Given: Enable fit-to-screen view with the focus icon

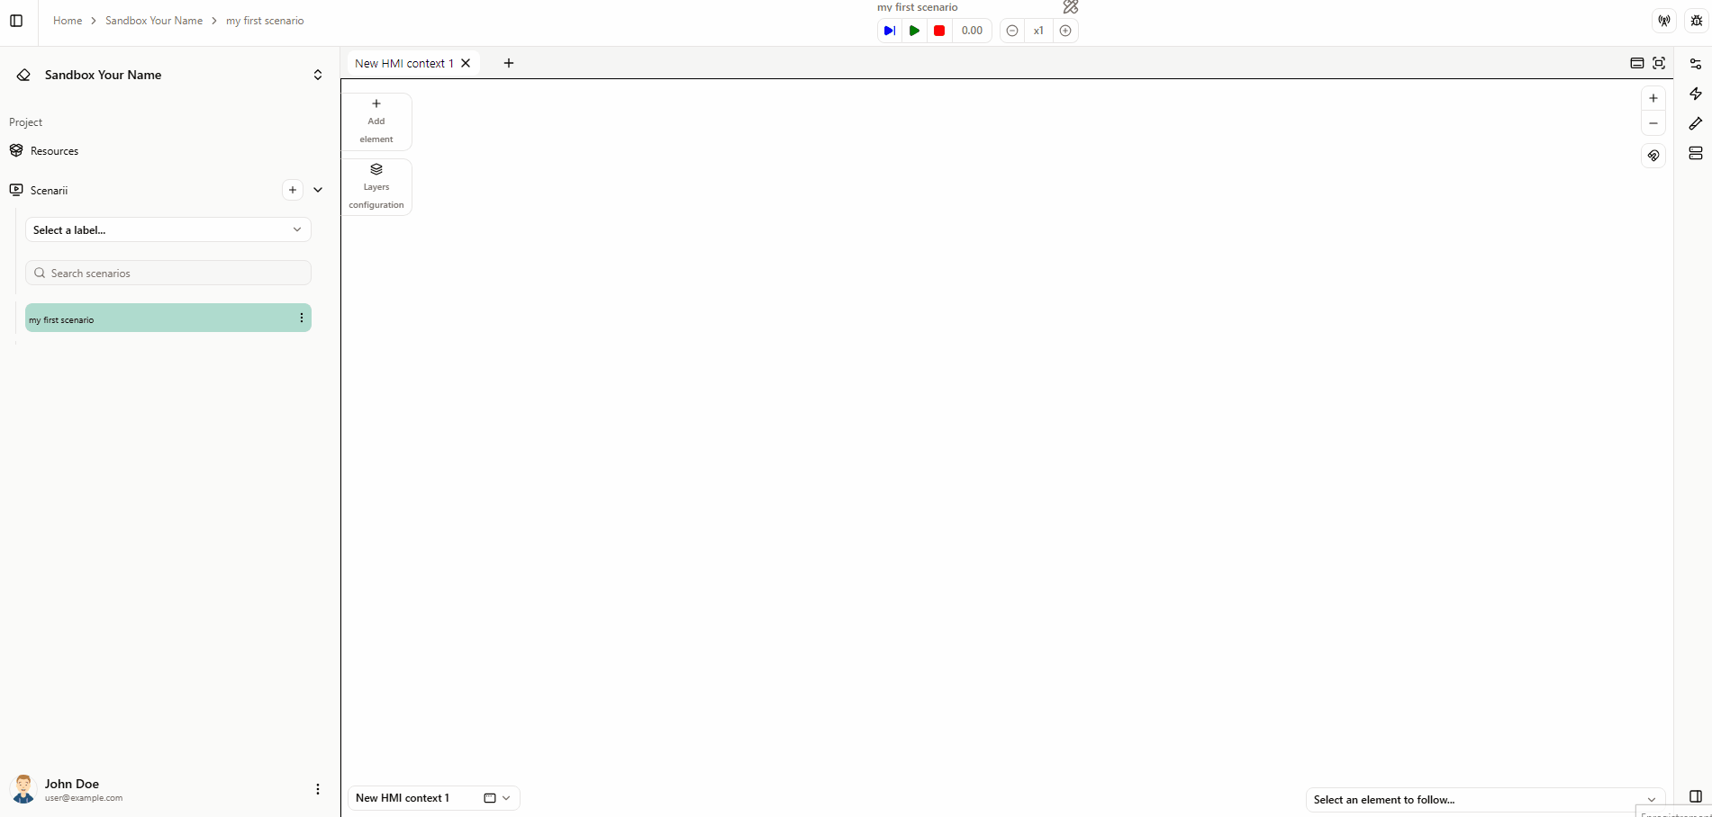Looking at the screenshot, I should (x=1660, y=63).
